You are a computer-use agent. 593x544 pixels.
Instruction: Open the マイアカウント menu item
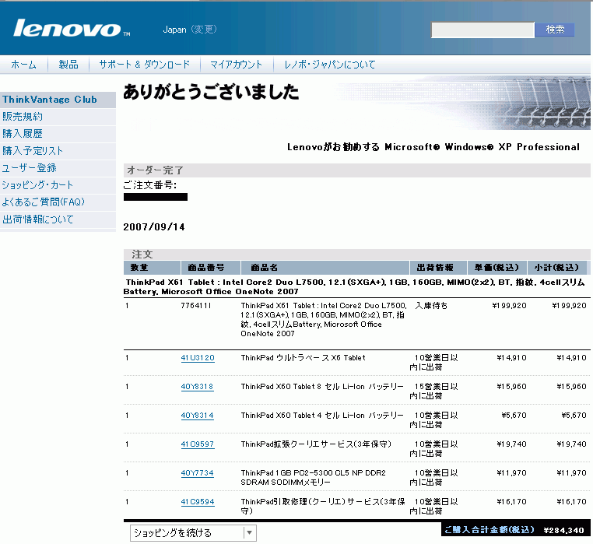coord(237,65)
